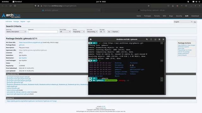Open the Upstream URL gitlab link
This screenshot has height=113, width=202.
tap(33, 50)
